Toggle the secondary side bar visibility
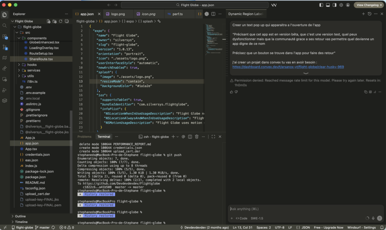Image resolution: width=386 pixels, height=230 pixels. (335, 5)
